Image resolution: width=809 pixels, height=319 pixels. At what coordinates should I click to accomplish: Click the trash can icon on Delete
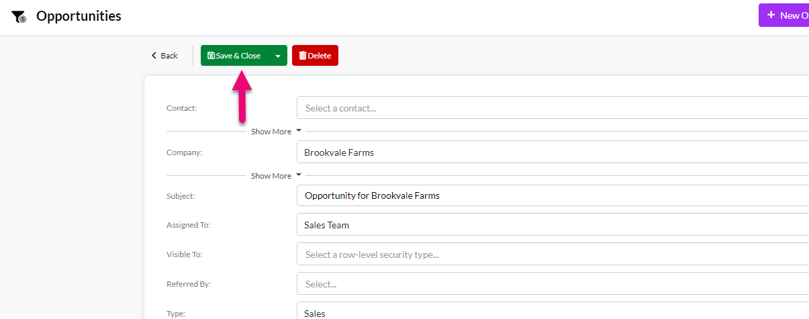click(303, 56)
